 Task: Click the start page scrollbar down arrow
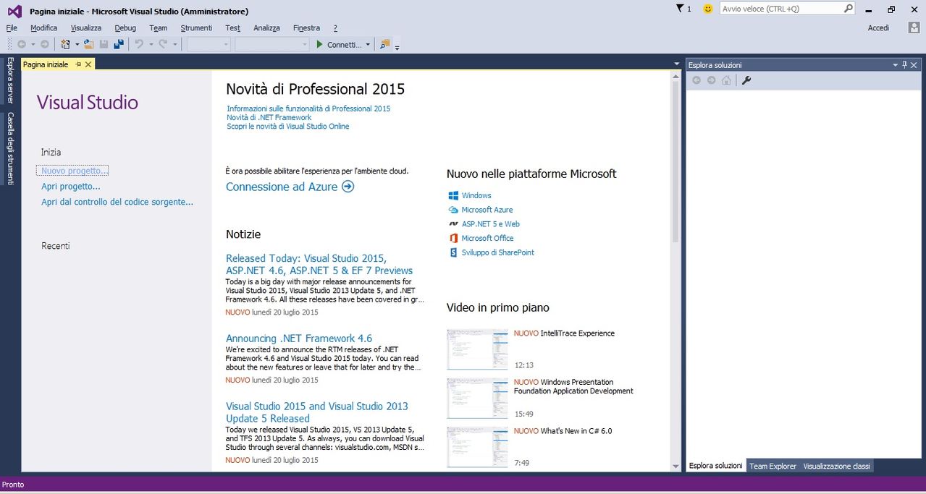pos(676,467)
